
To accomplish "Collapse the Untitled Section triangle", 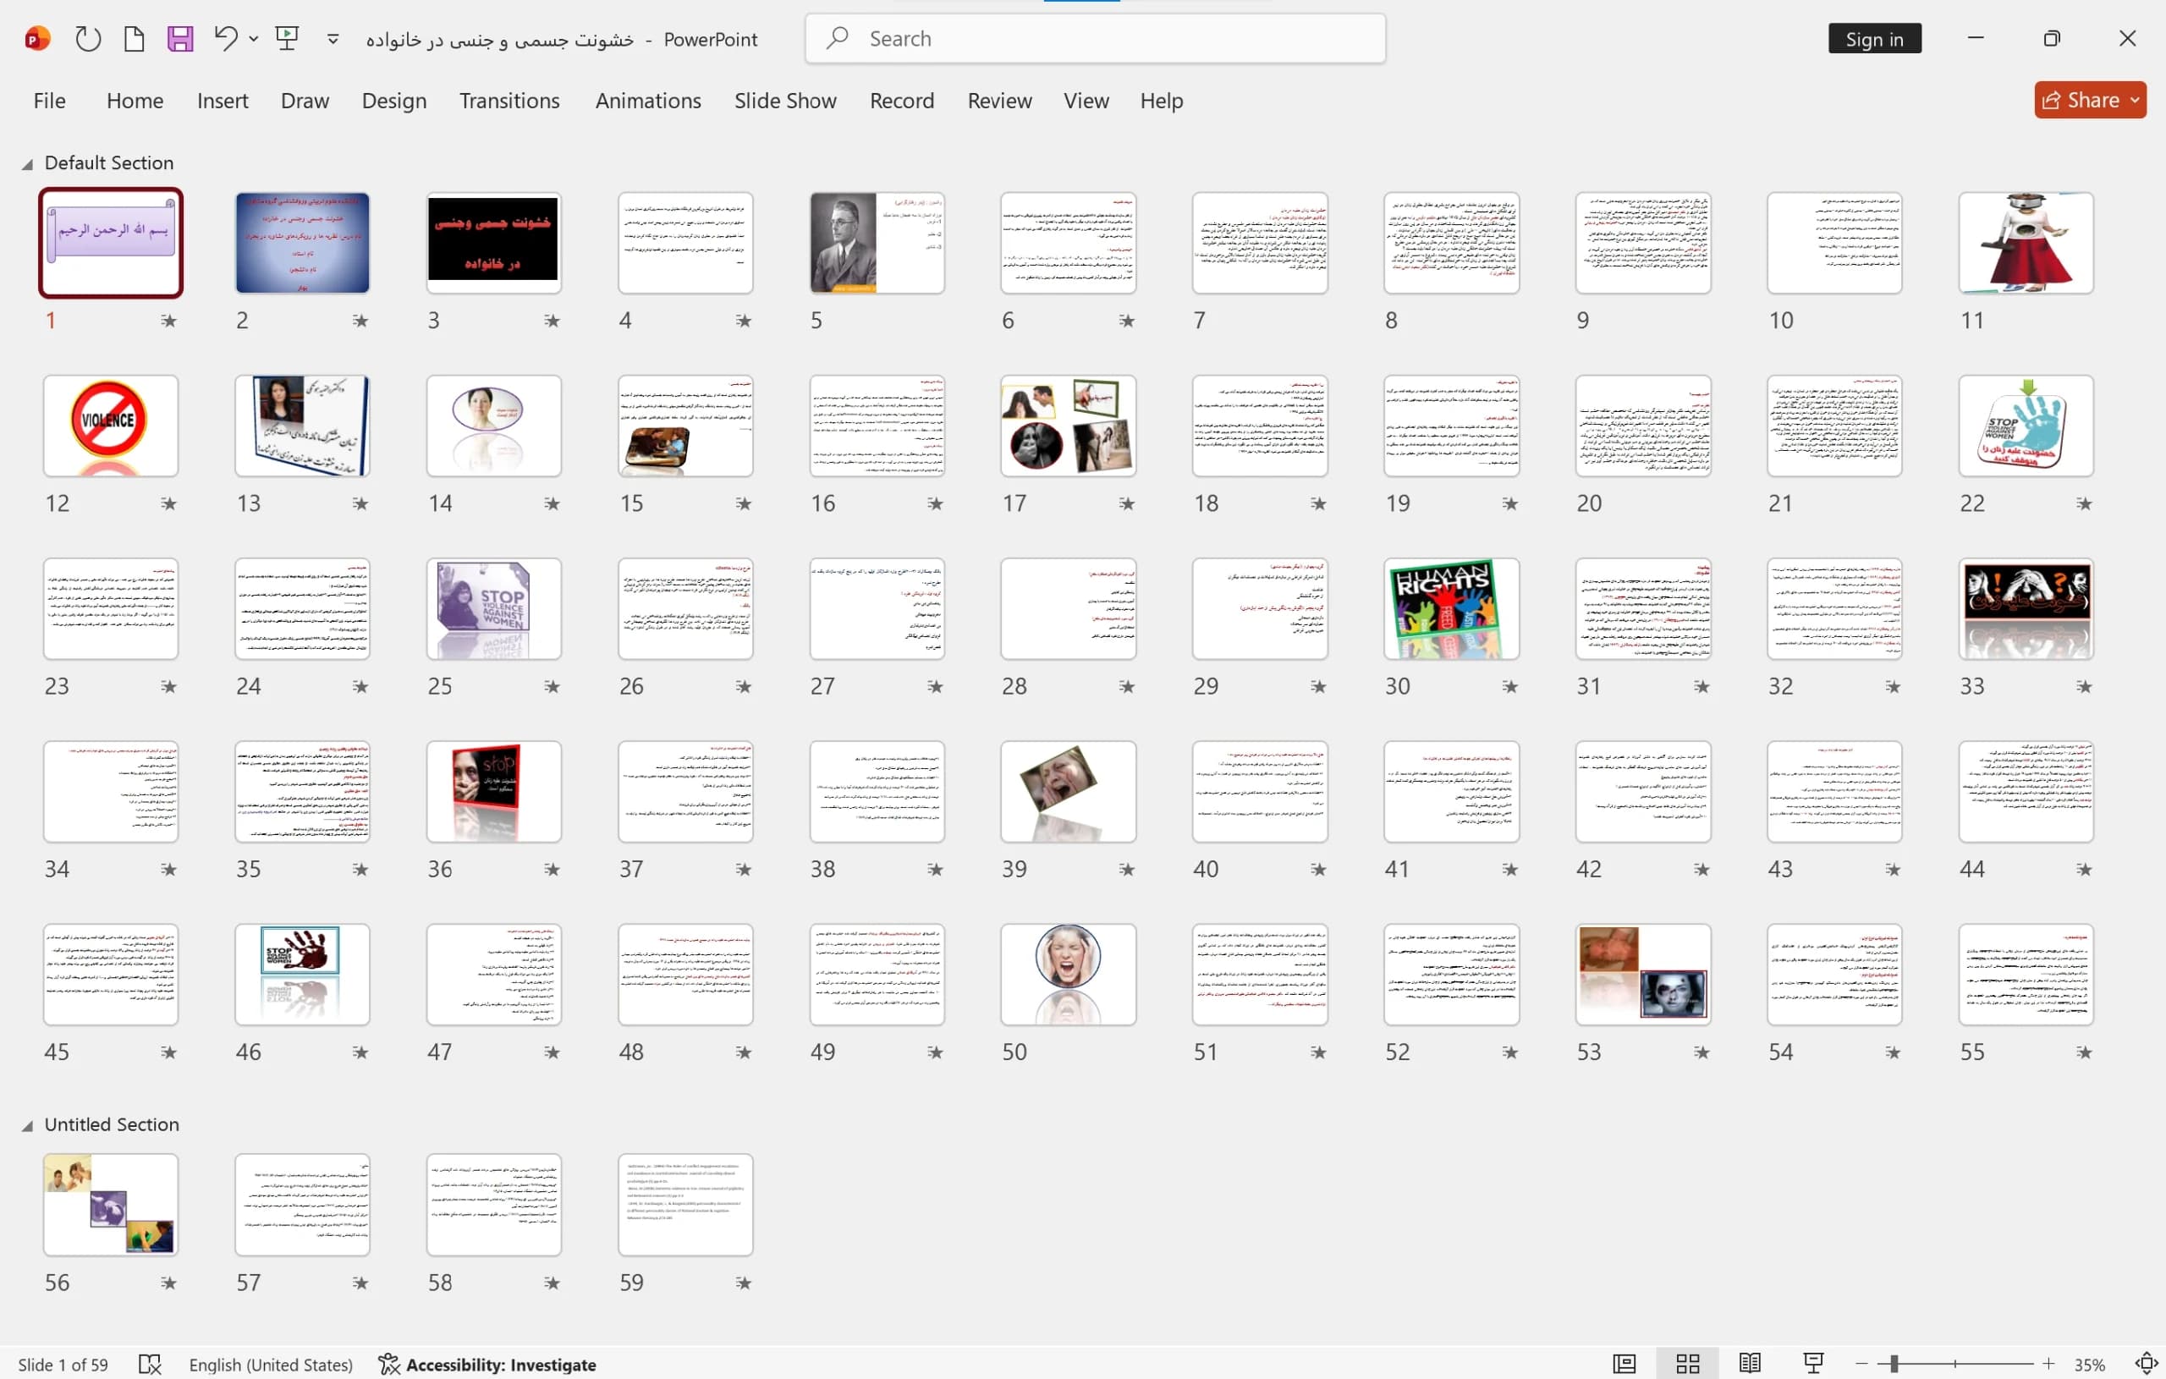I will coord(27,1125).
